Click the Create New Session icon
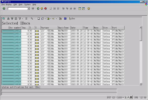 (x=80, y=9)
